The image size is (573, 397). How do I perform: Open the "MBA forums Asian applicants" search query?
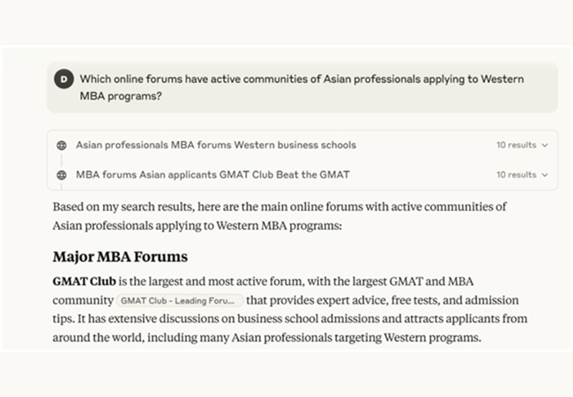[x=212, y=175]
